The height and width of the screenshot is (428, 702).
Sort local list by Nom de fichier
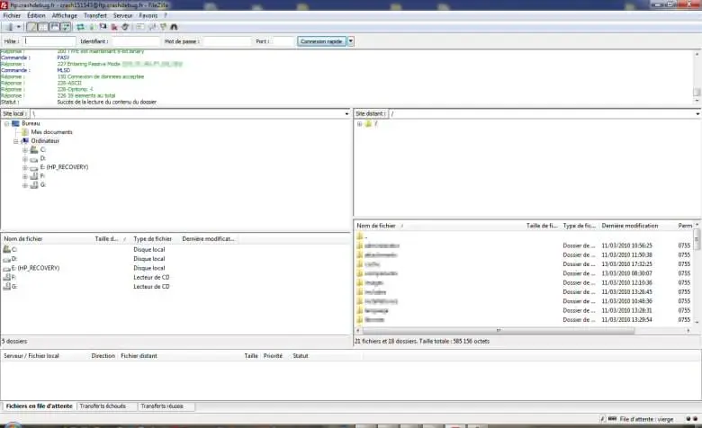point(47,239)
